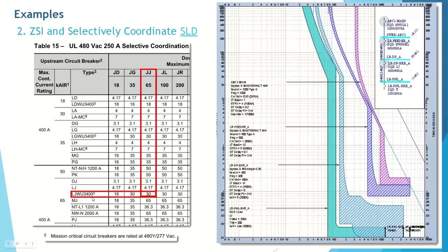Click the 36.3 value in NT-L1 JJ cell
Screen dimensions: 448x252
148,207
